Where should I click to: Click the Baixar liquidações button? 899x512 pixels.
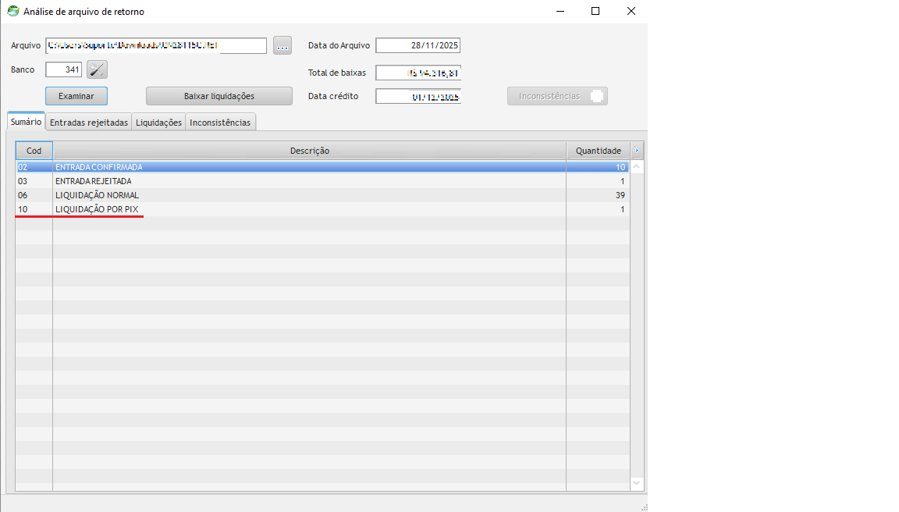[x=219, y=96]
